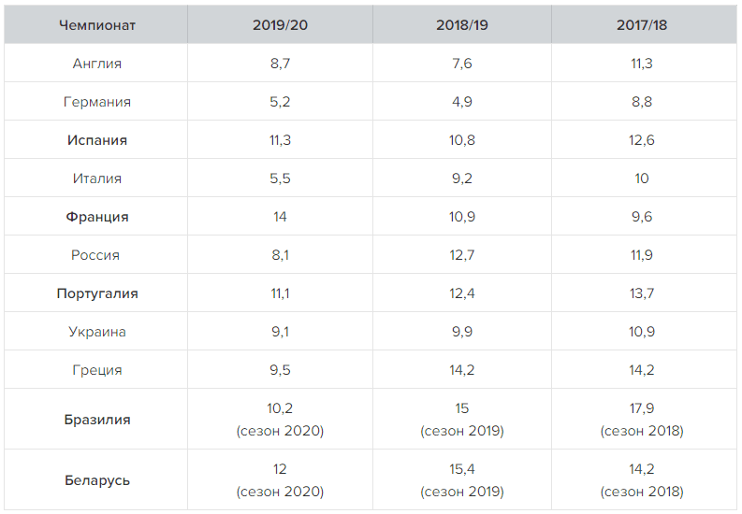Screen dimensions: 742x514
Task: Click Бразилия's 17,9 (сезон 2018) cell
Action: coord(642,420)
